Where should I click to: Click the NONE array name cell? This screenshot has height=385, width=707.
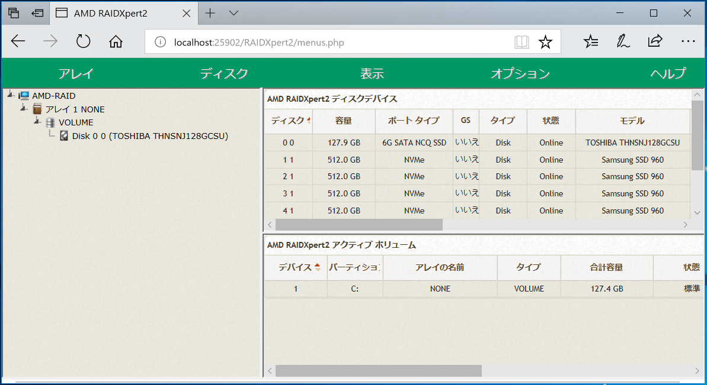(x=440, y=289)
